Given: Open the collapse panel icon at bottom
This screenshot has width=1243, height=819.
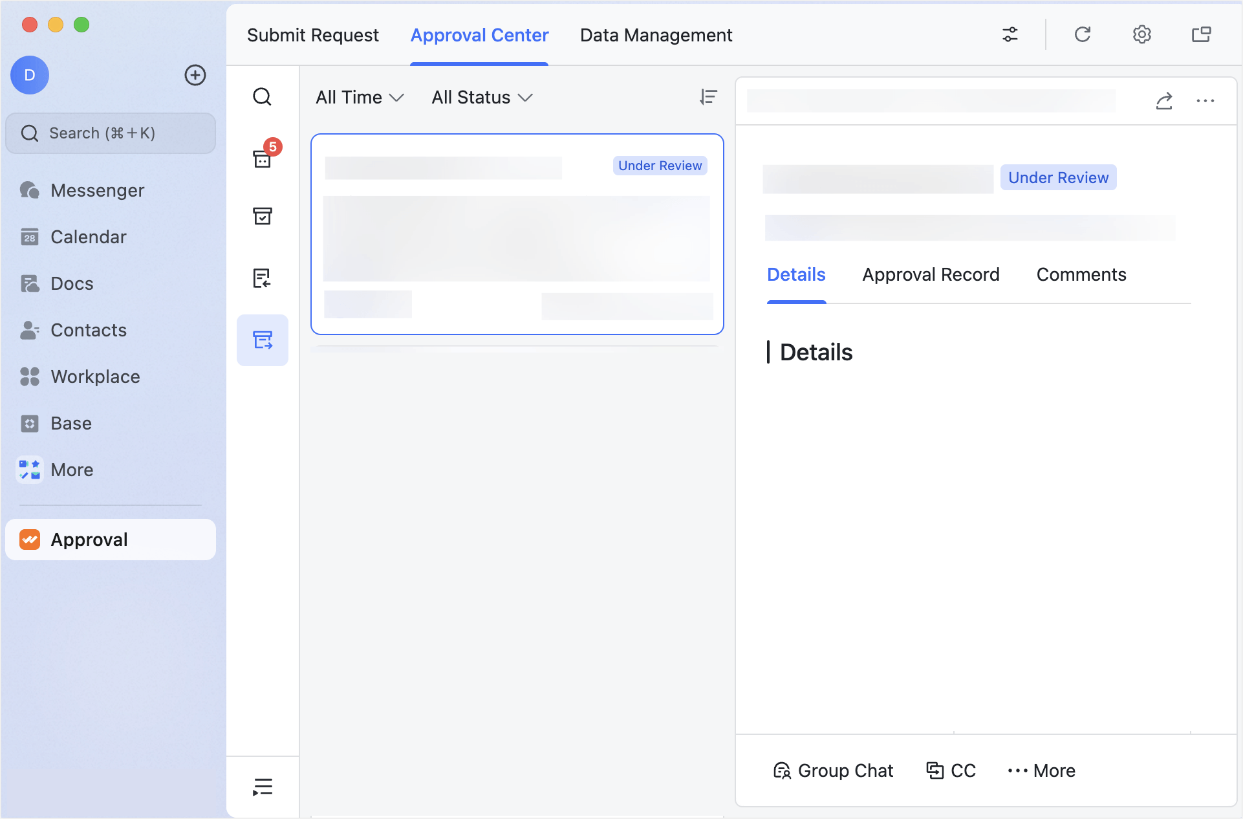Looking at the screenshot, I should click(262, 786).
